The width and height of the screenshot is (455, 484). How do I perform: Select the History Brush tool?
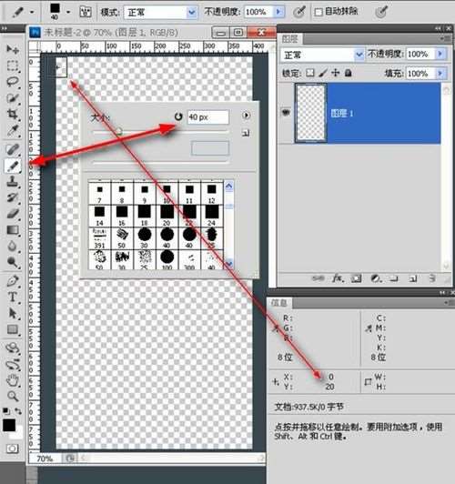13,197
